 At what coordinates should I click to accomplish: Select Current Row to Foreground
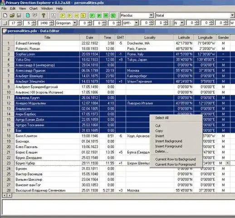coord(176,164)
